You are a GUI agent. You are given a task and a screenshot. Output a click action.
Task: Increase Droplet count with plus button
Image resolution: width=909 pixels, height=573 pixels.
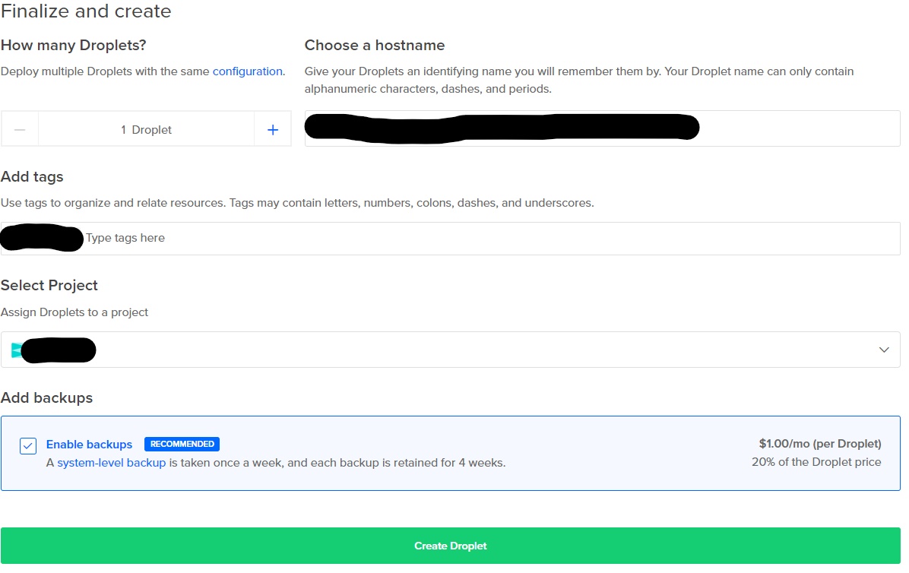tap(272, 130)
